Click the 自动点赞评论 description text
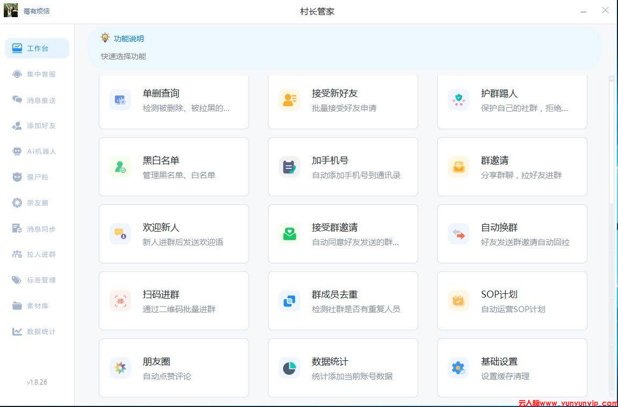 [167, 376]
